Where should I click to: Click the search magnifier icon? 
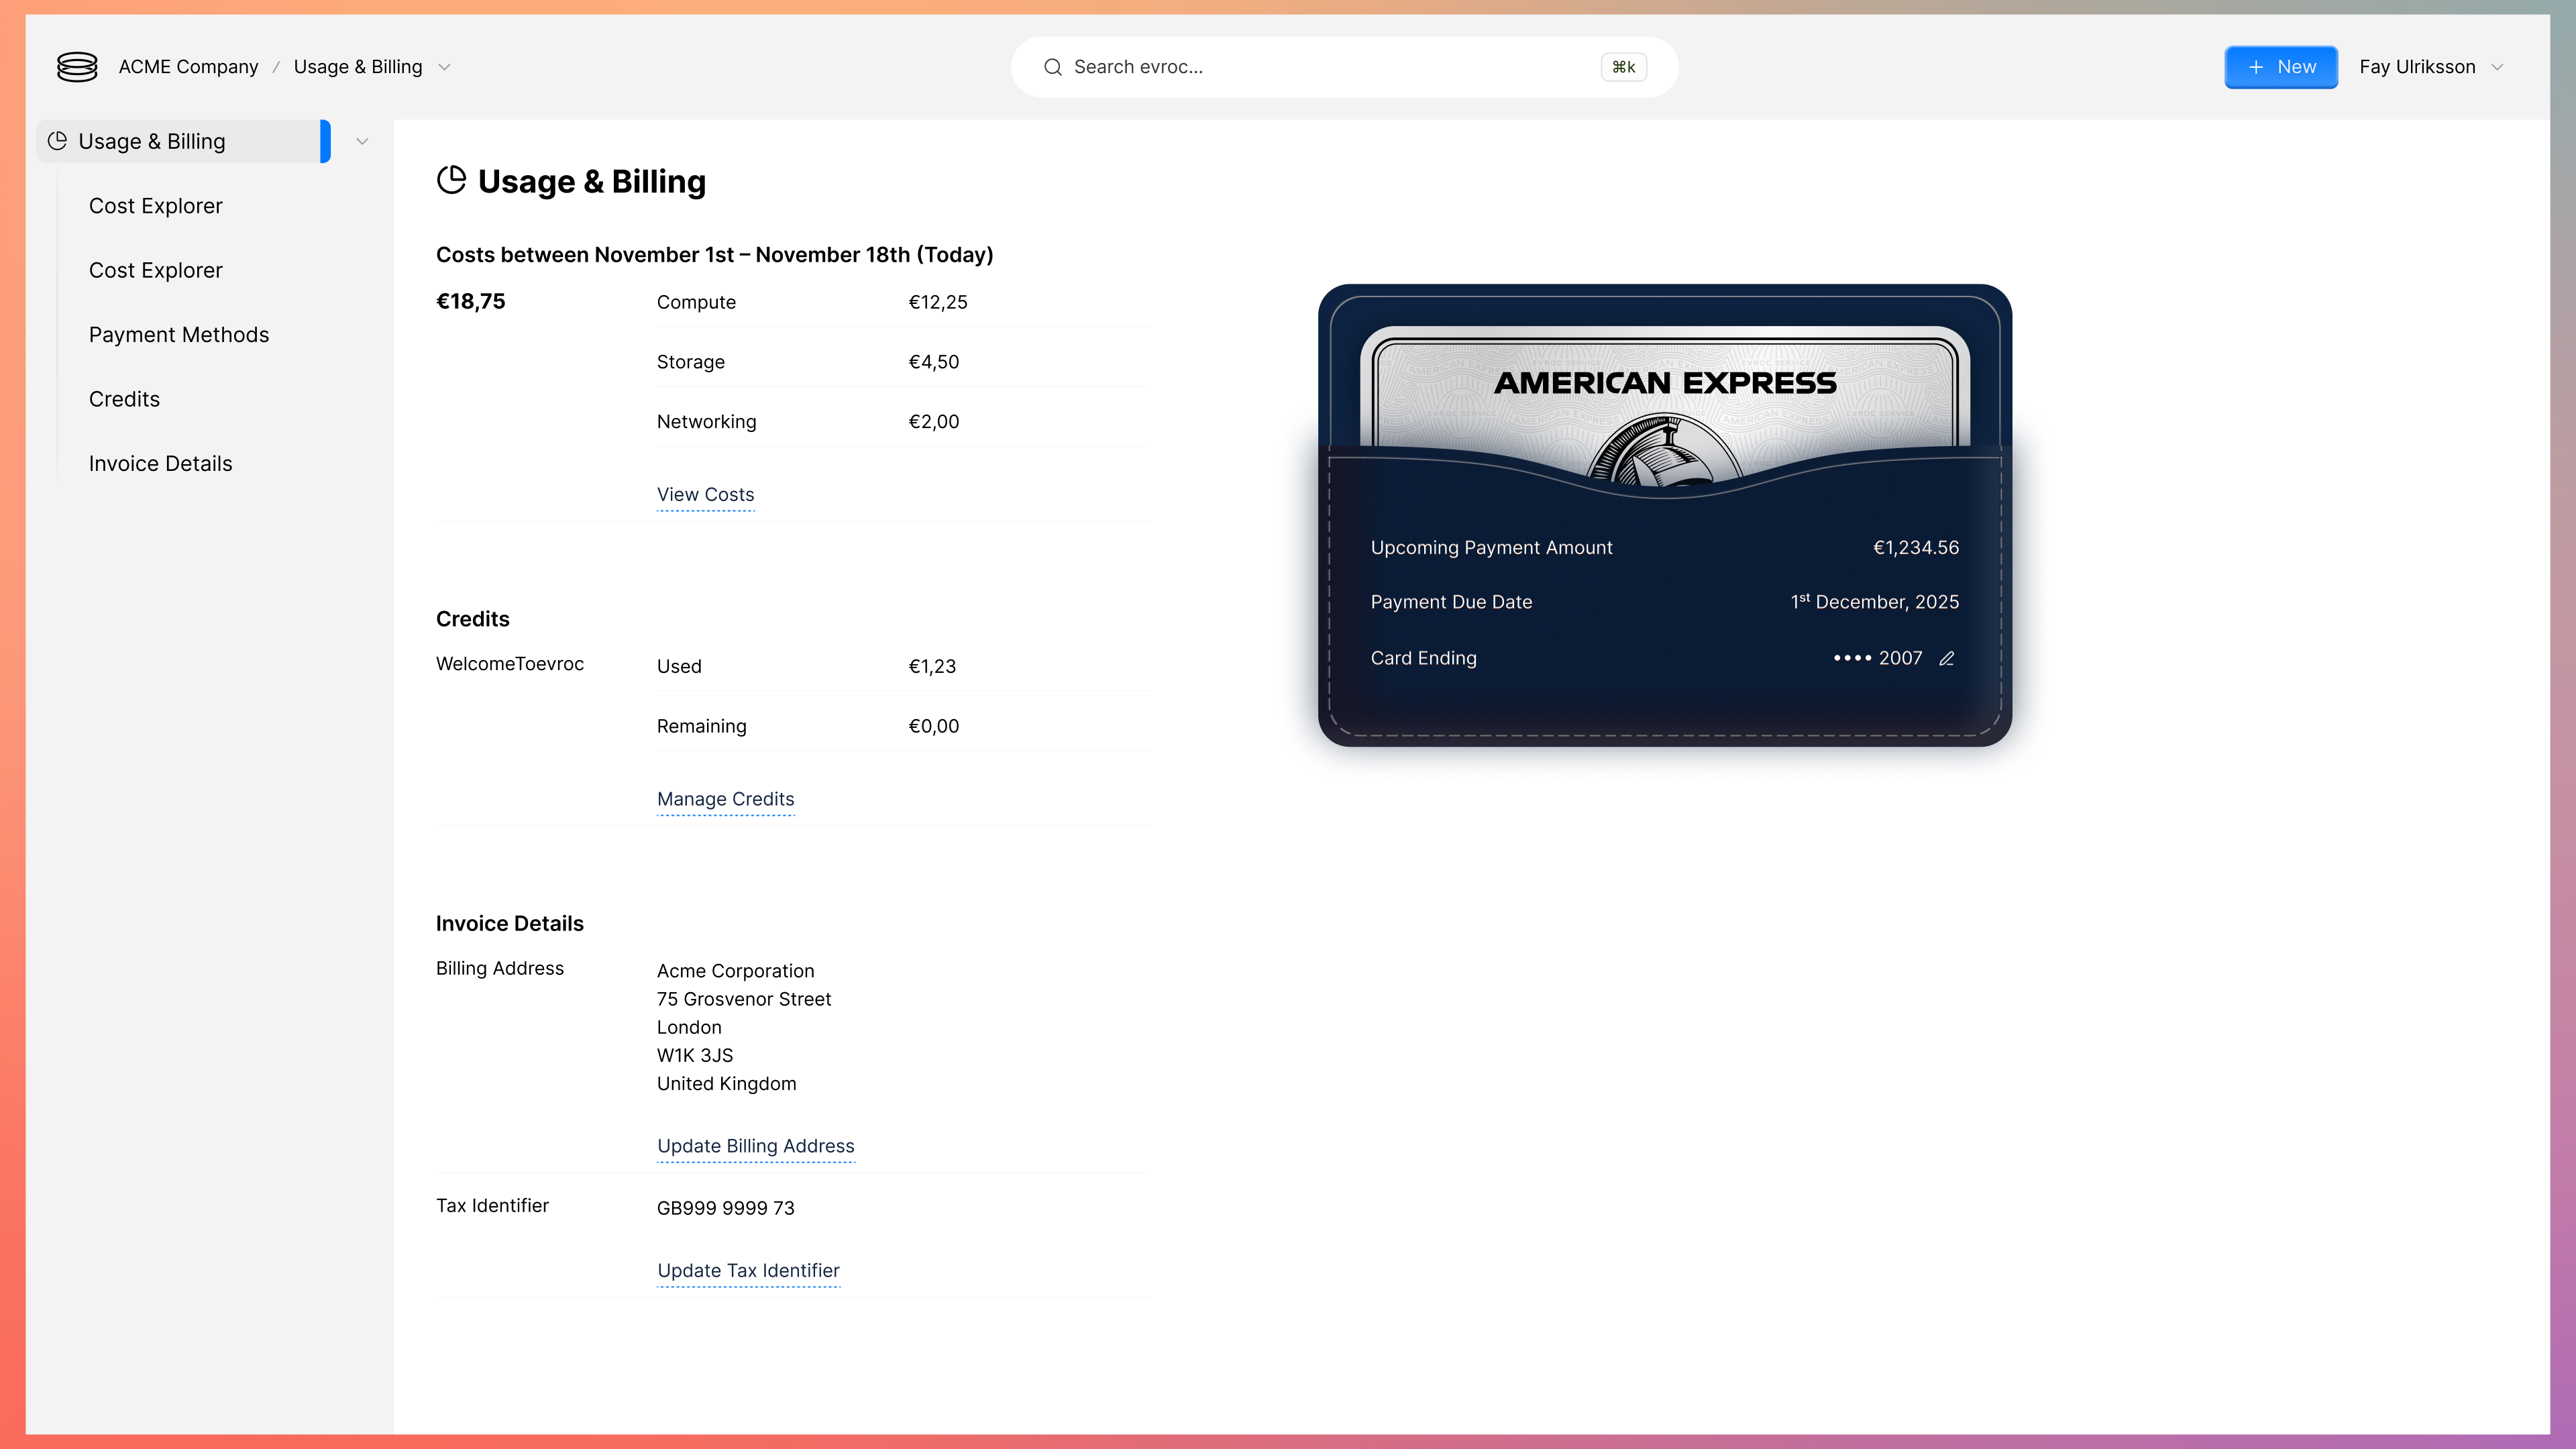1052,67
